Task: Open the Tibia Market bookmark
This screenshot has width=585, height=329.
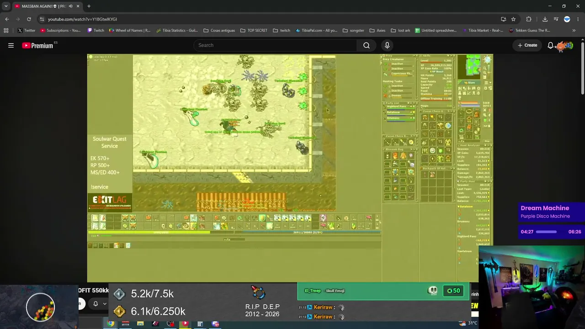Action: pyautogui.click(x=483, y=31)
